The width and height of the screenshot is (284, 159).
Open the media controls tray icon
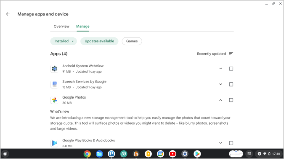(249, 154)
